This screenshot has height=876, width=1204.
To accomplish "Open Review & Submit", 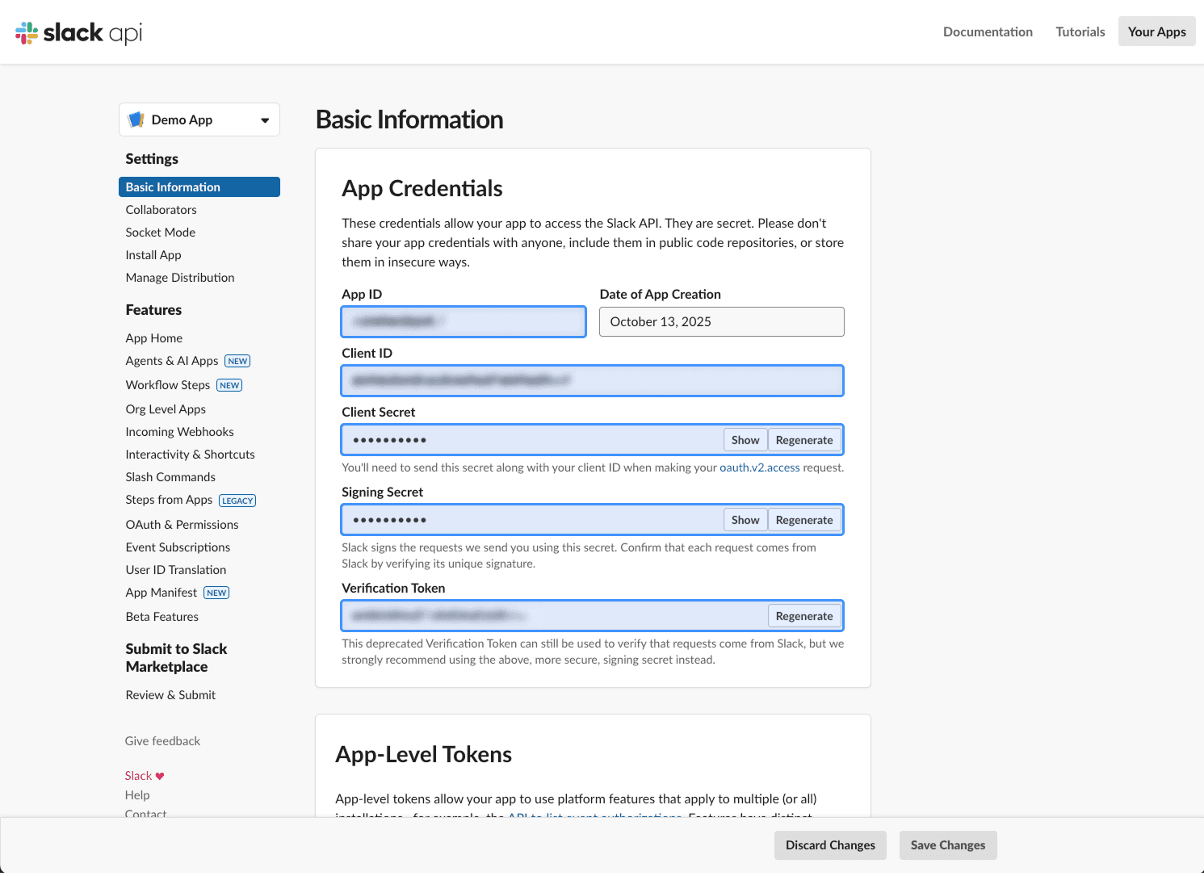I will 170,694.
